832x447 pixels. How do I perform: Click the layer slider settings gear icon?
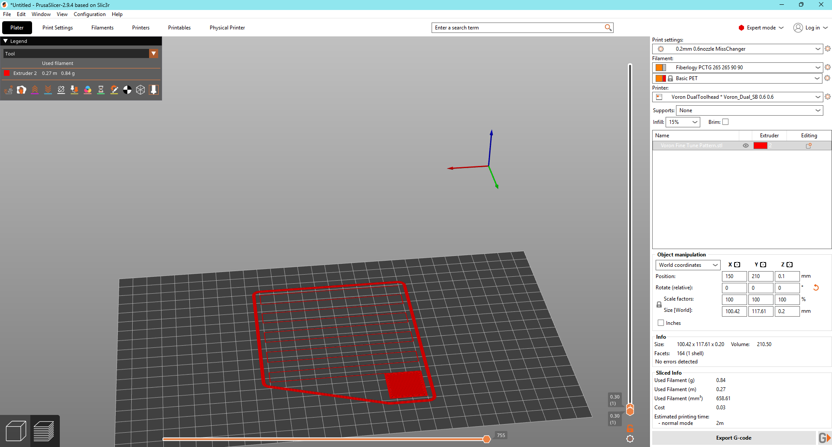pyautogui.click(x=630, y=439)
